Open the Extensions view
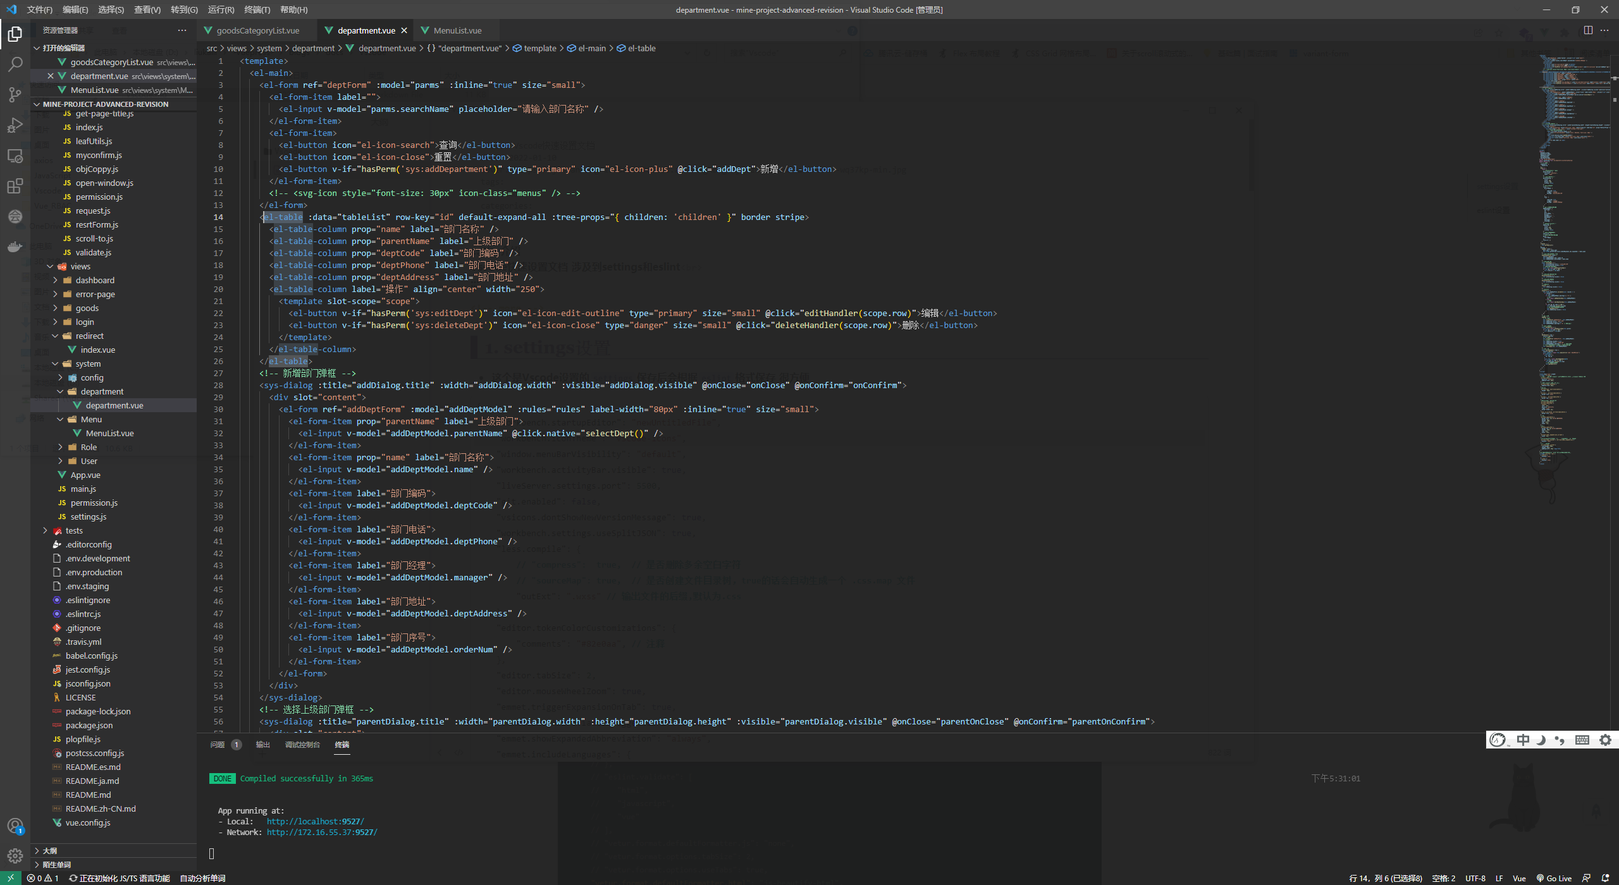Screen dimensions: 1619x885 [x=15, y=186]
